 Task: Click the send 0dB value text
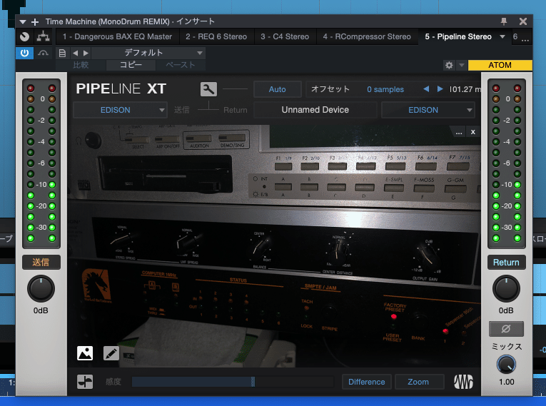[41, 310]
